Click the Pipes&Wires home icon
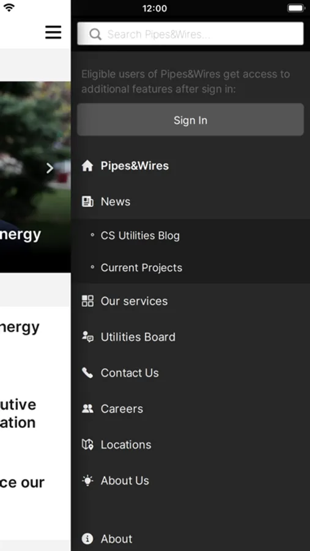This screenshot has width=310, height=551. (87, 166)
